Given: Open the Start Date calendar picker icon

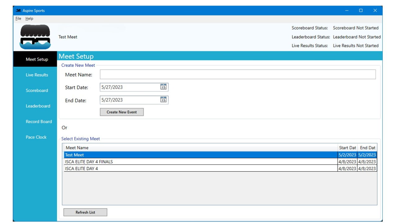Looking at the screenshot, I should pos(163,87).
